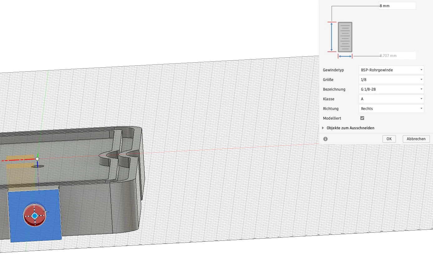Click the thread preview diagram
Image resolution: width=433 pixels, height=257 pixels.
[345, 37]
